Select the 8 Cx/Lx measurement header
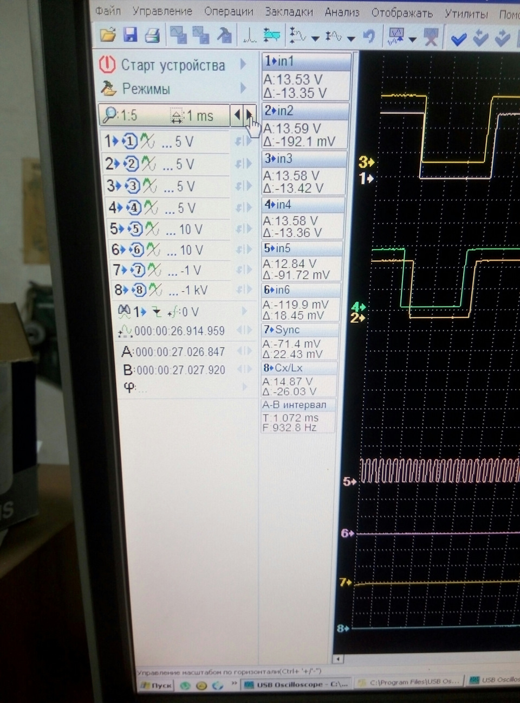This screenshot has width=520, height=703. click(x=300, y=367)
